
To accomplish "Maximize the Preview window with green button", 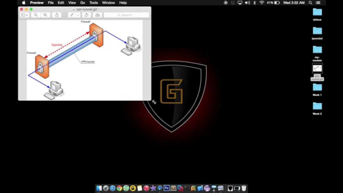I will [x=31, y=9].
